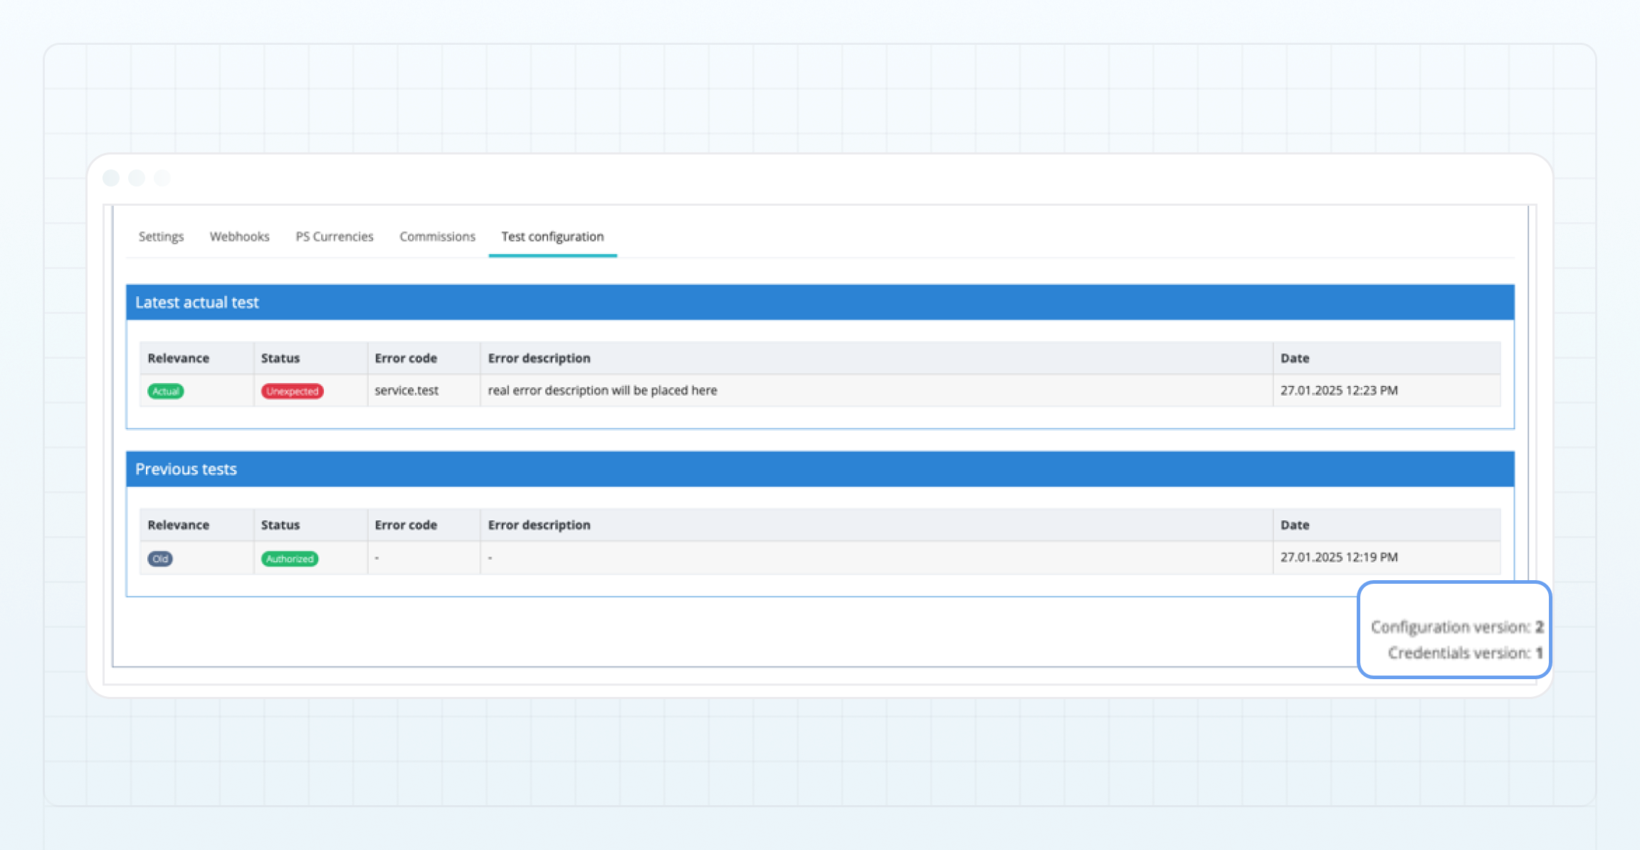Click the green Authorized status badge

(290, 558)
